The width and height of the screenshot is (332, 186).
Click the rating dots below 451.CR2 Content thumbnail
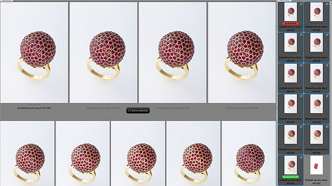(316, 85)
